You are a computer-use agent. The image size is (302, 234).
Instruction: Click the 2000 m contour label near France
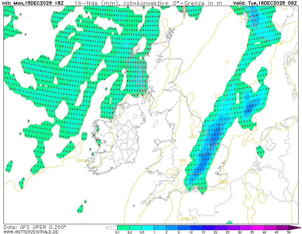pos(223,182)
